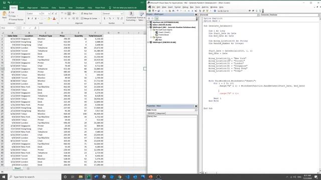Click the Design Mode icon in VBA toolbar
The height and width of the screenshot is (180, 321).
[x=196, y=11]
